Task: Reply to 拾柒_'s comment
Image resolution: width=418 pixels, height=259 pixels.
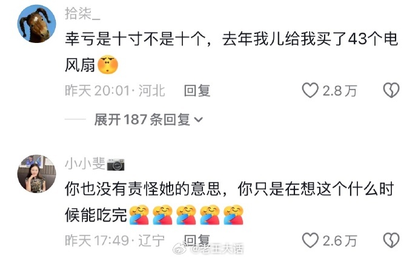Action: point(197,91)
